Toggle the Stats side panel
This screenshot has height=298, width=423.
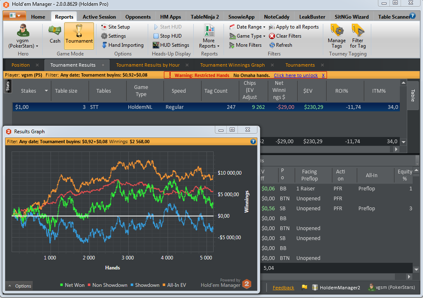click(7, 86)
